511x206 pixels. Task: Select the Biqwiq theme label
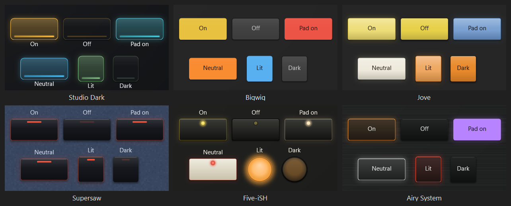coord(255,97)
